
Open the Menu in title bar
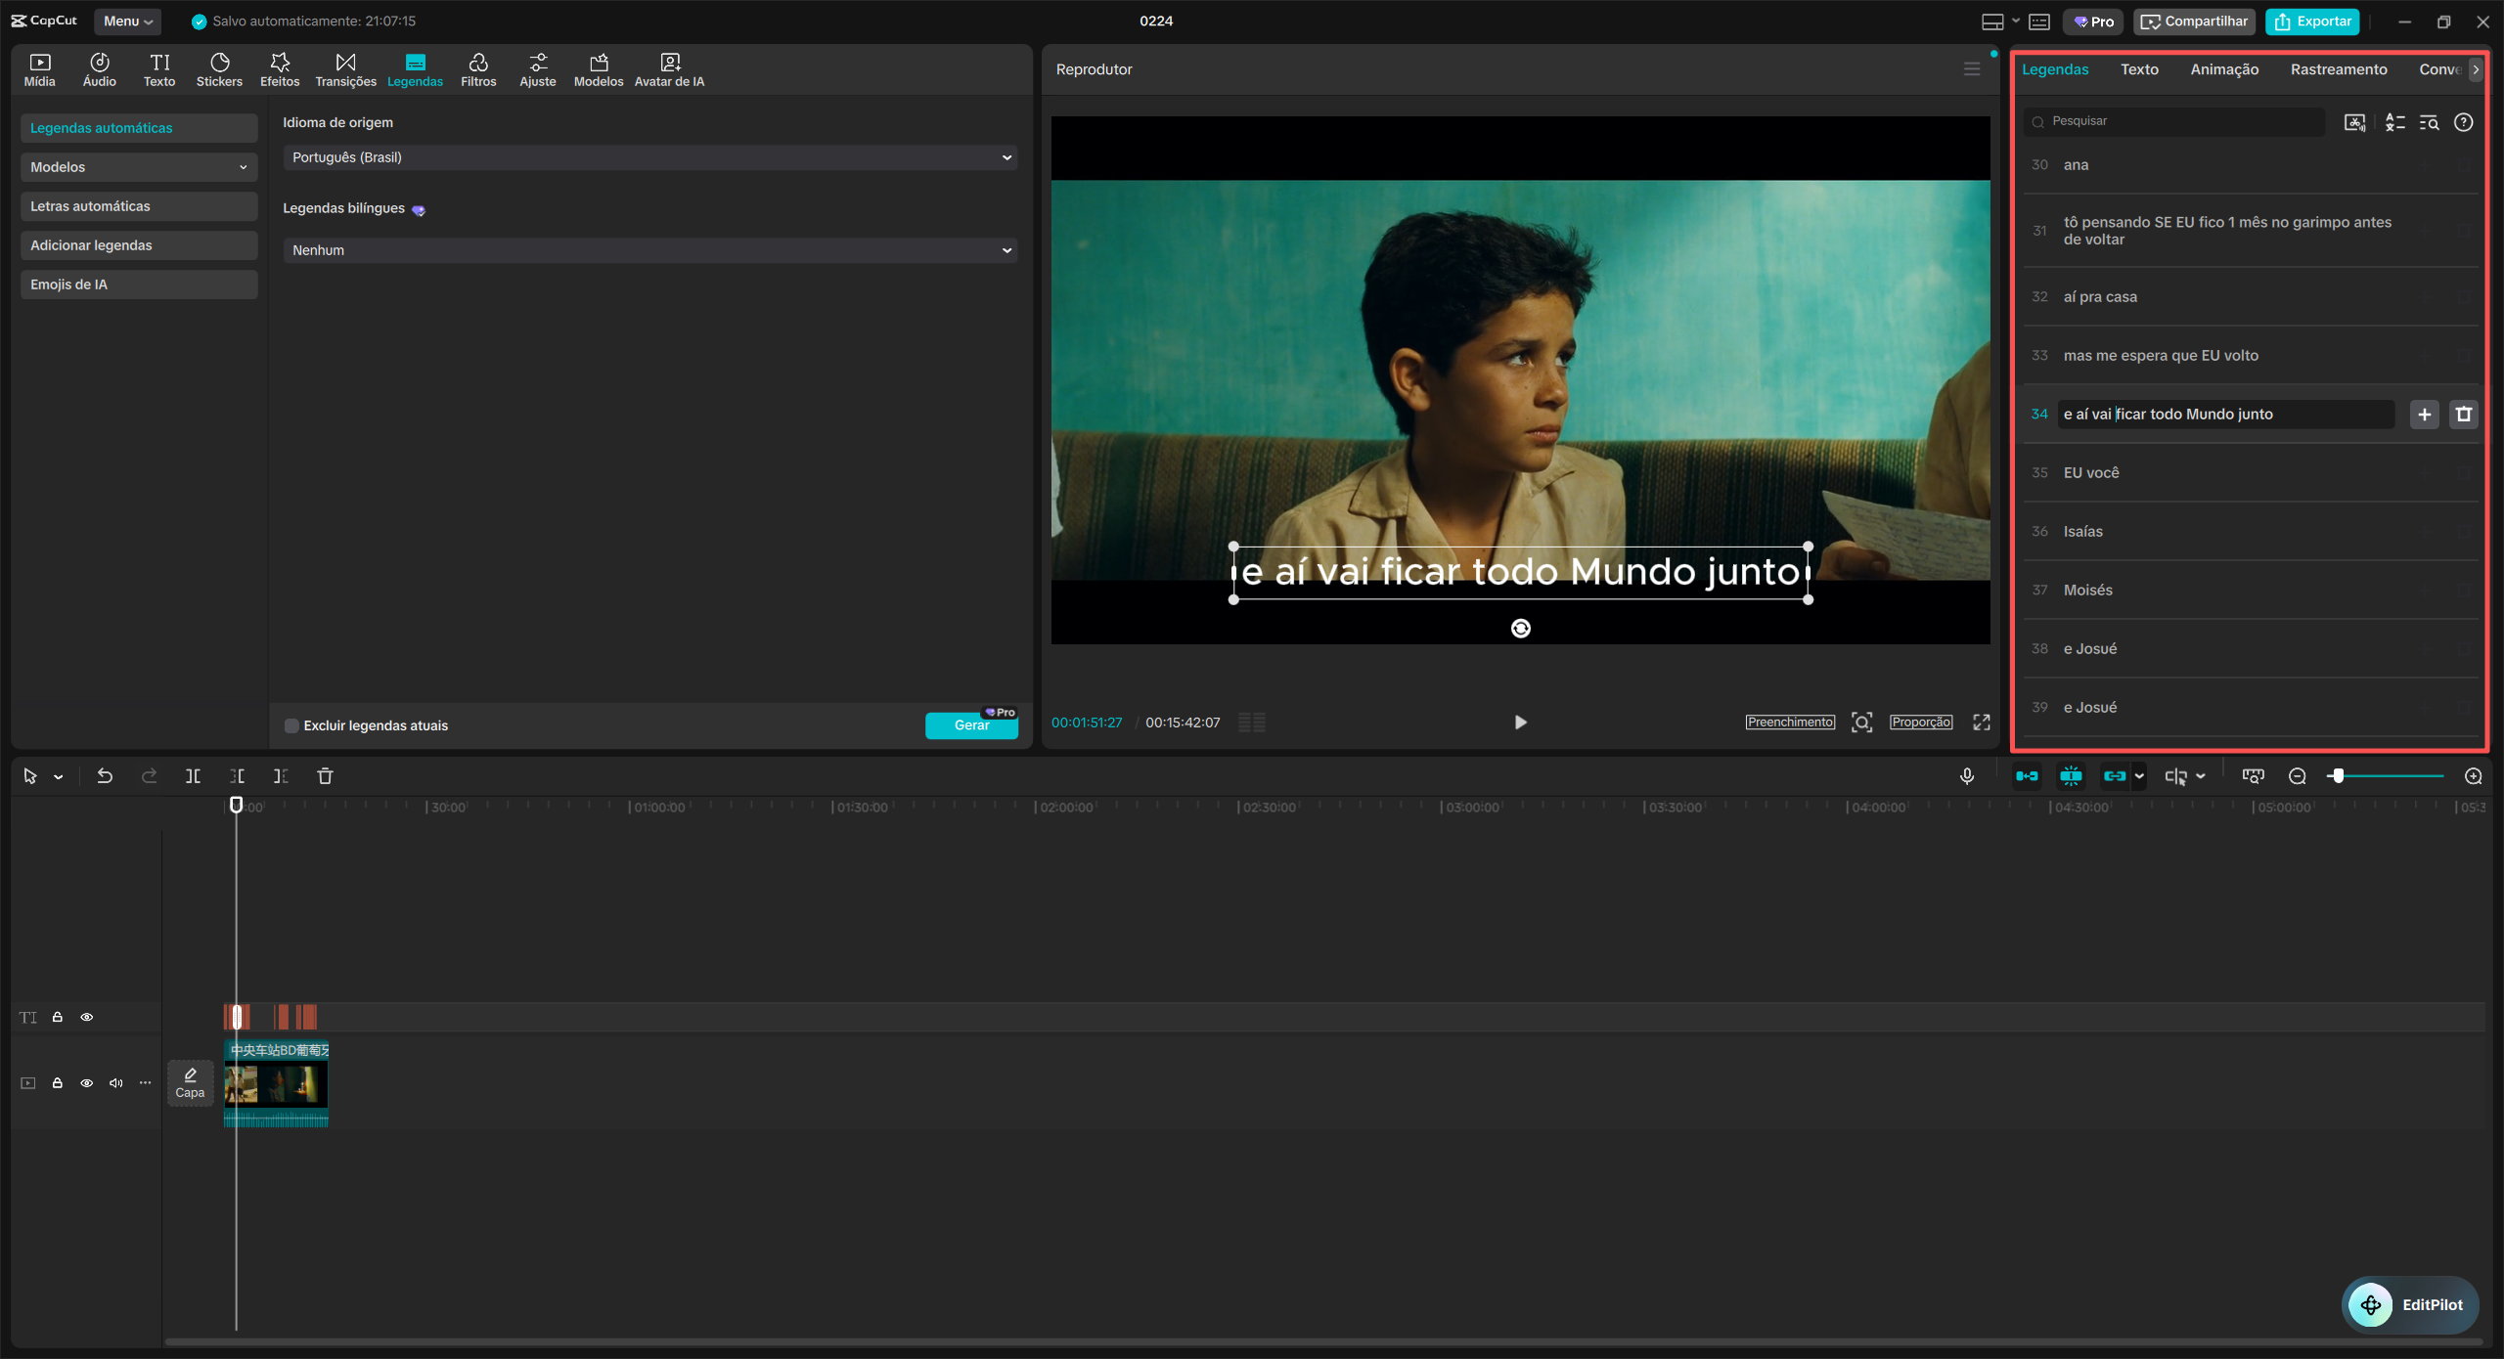point(127,21)
